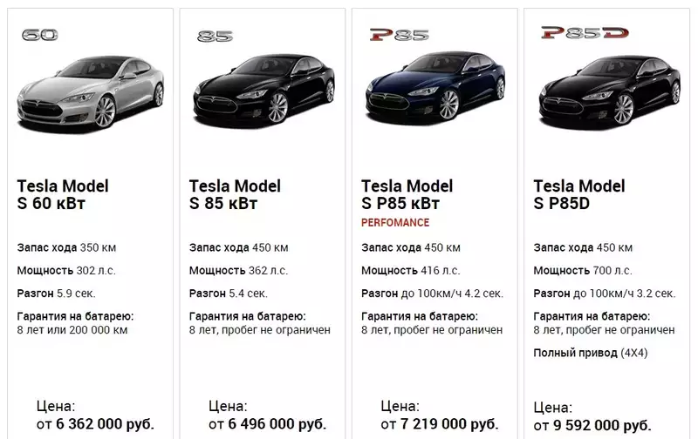Click the price от 6 362 000 руб.

coord(95,424)
